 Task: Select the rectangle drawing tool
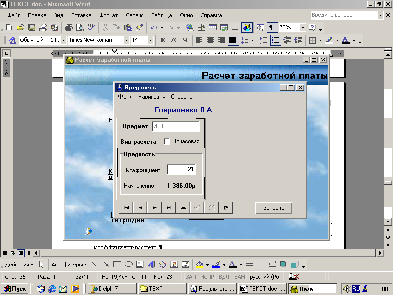(117, 264)
